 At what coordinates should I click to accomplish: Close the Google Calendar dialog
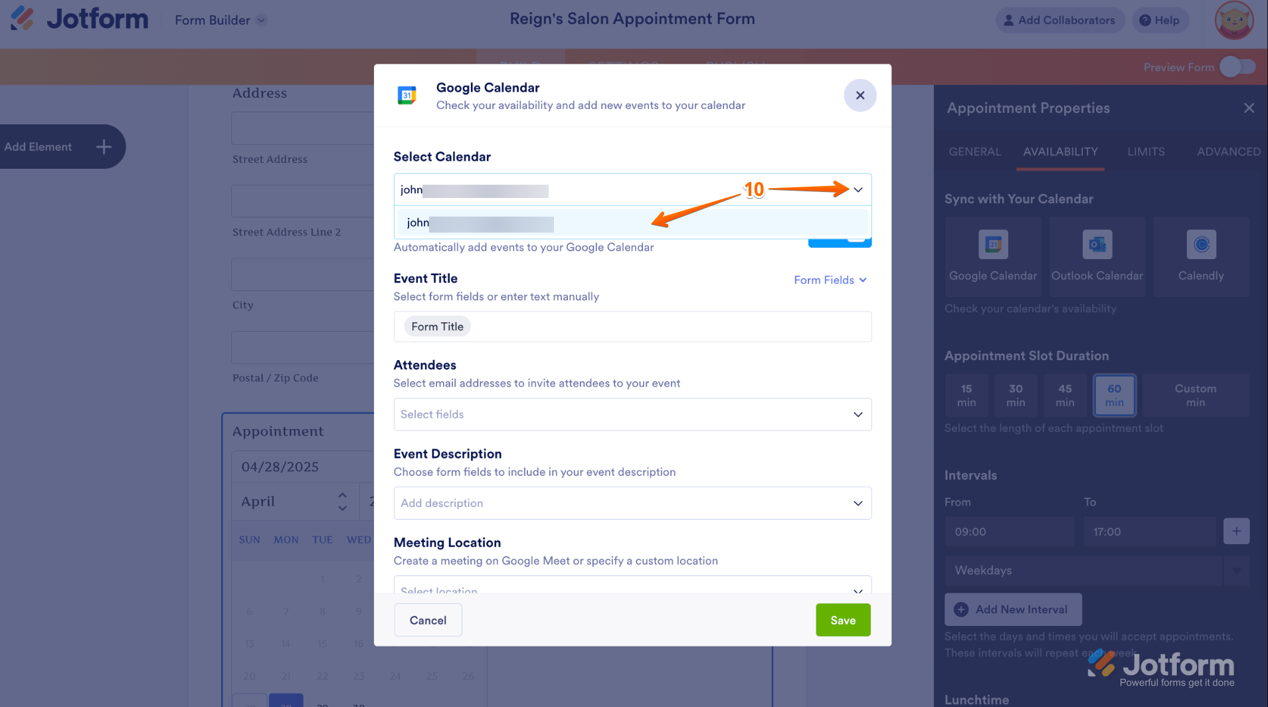[860, 96]
